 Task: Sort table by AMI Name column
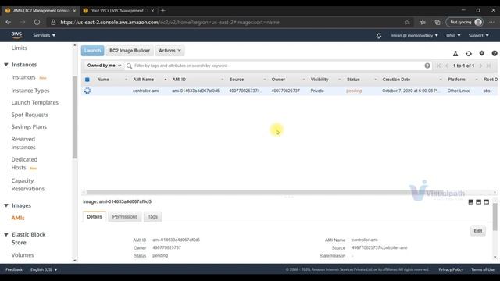coord(144,80)
